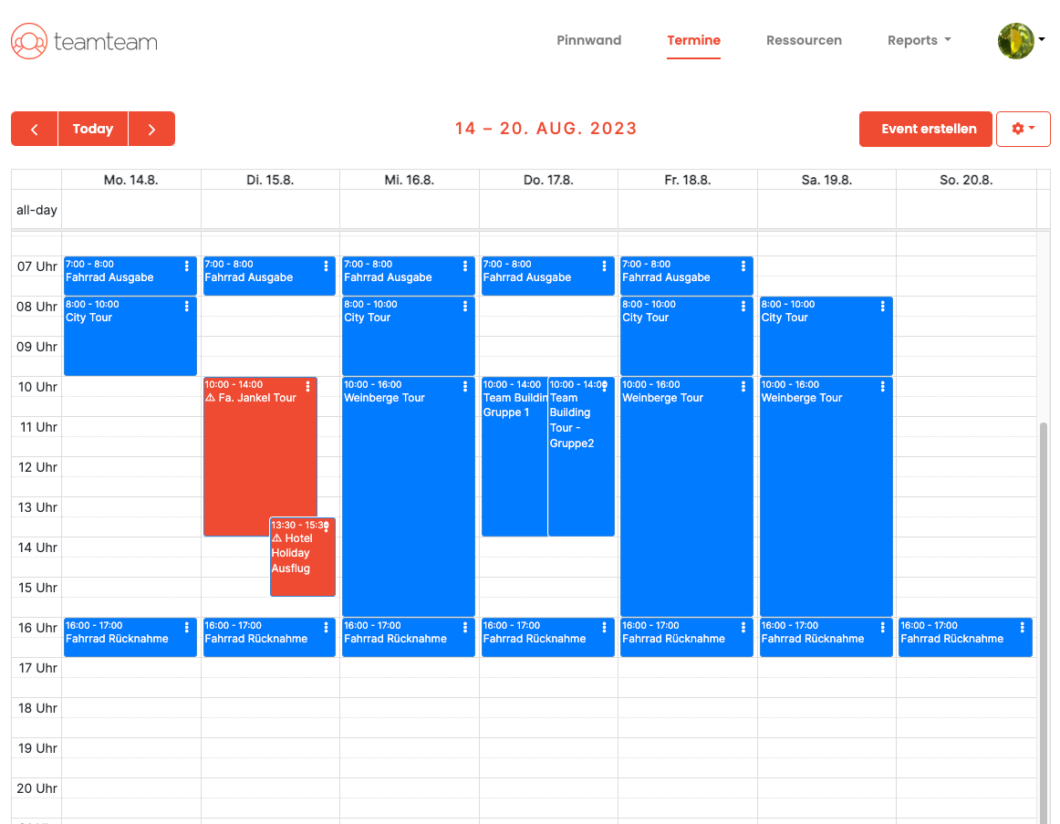The width and height of the screenshot is (1060, 824).
Task: Go to next week arrow
Action: coord(151,129)
